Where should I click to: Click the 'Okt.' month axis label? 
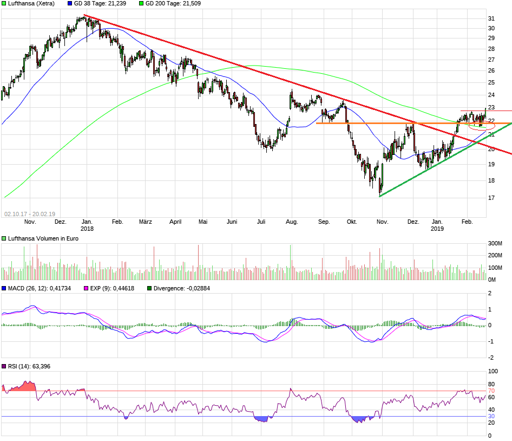pos(352,222)
